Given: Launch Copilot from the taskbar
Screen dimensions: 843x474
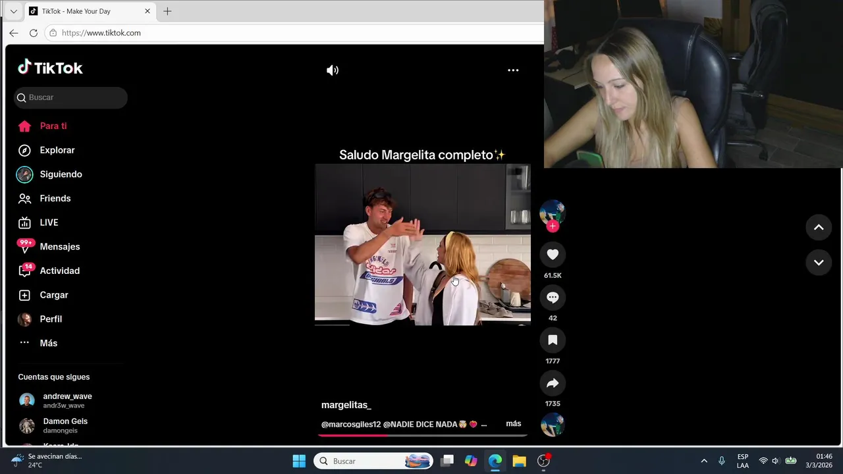Looking at the screenshot, I should [x=471, y=461].
